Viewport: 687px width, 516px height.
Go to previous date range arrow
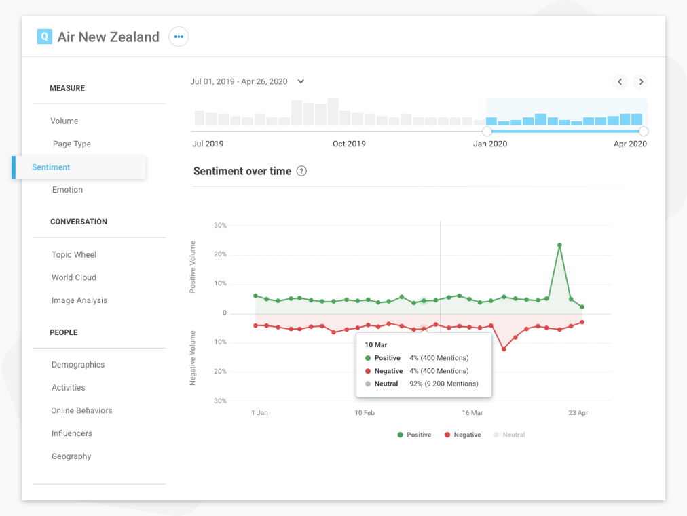coord(620,82)
